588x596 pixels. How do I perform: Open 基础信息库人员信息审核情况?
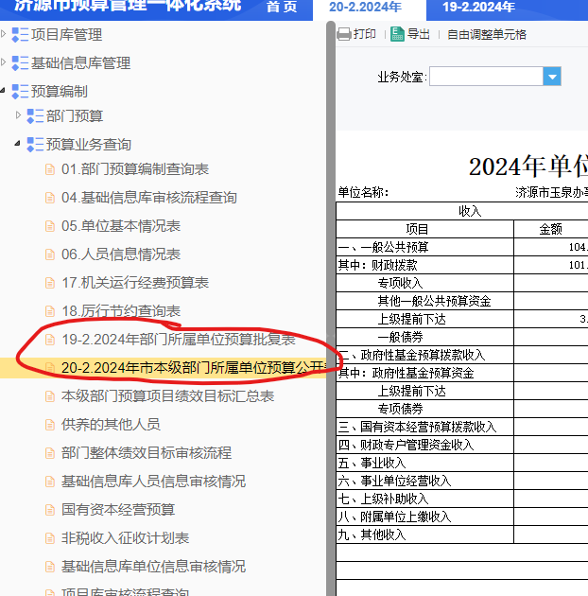[153, 482]
